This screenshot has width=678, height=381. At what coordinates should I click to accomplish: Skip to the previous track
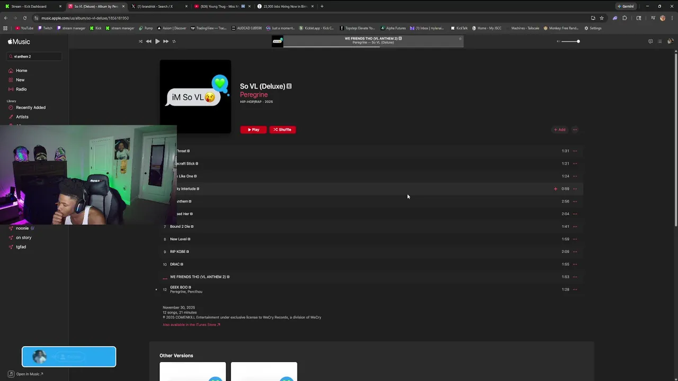coord(149,41)
